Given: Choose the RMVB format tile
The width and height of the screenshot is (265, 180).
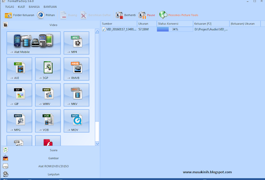Looking at the screenshot, I should point(76,69).
